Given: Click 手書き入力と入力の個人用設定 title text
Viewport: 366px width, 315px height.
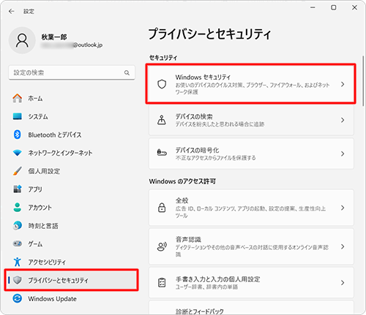Looking at the screenshot, I should (217, 279).
